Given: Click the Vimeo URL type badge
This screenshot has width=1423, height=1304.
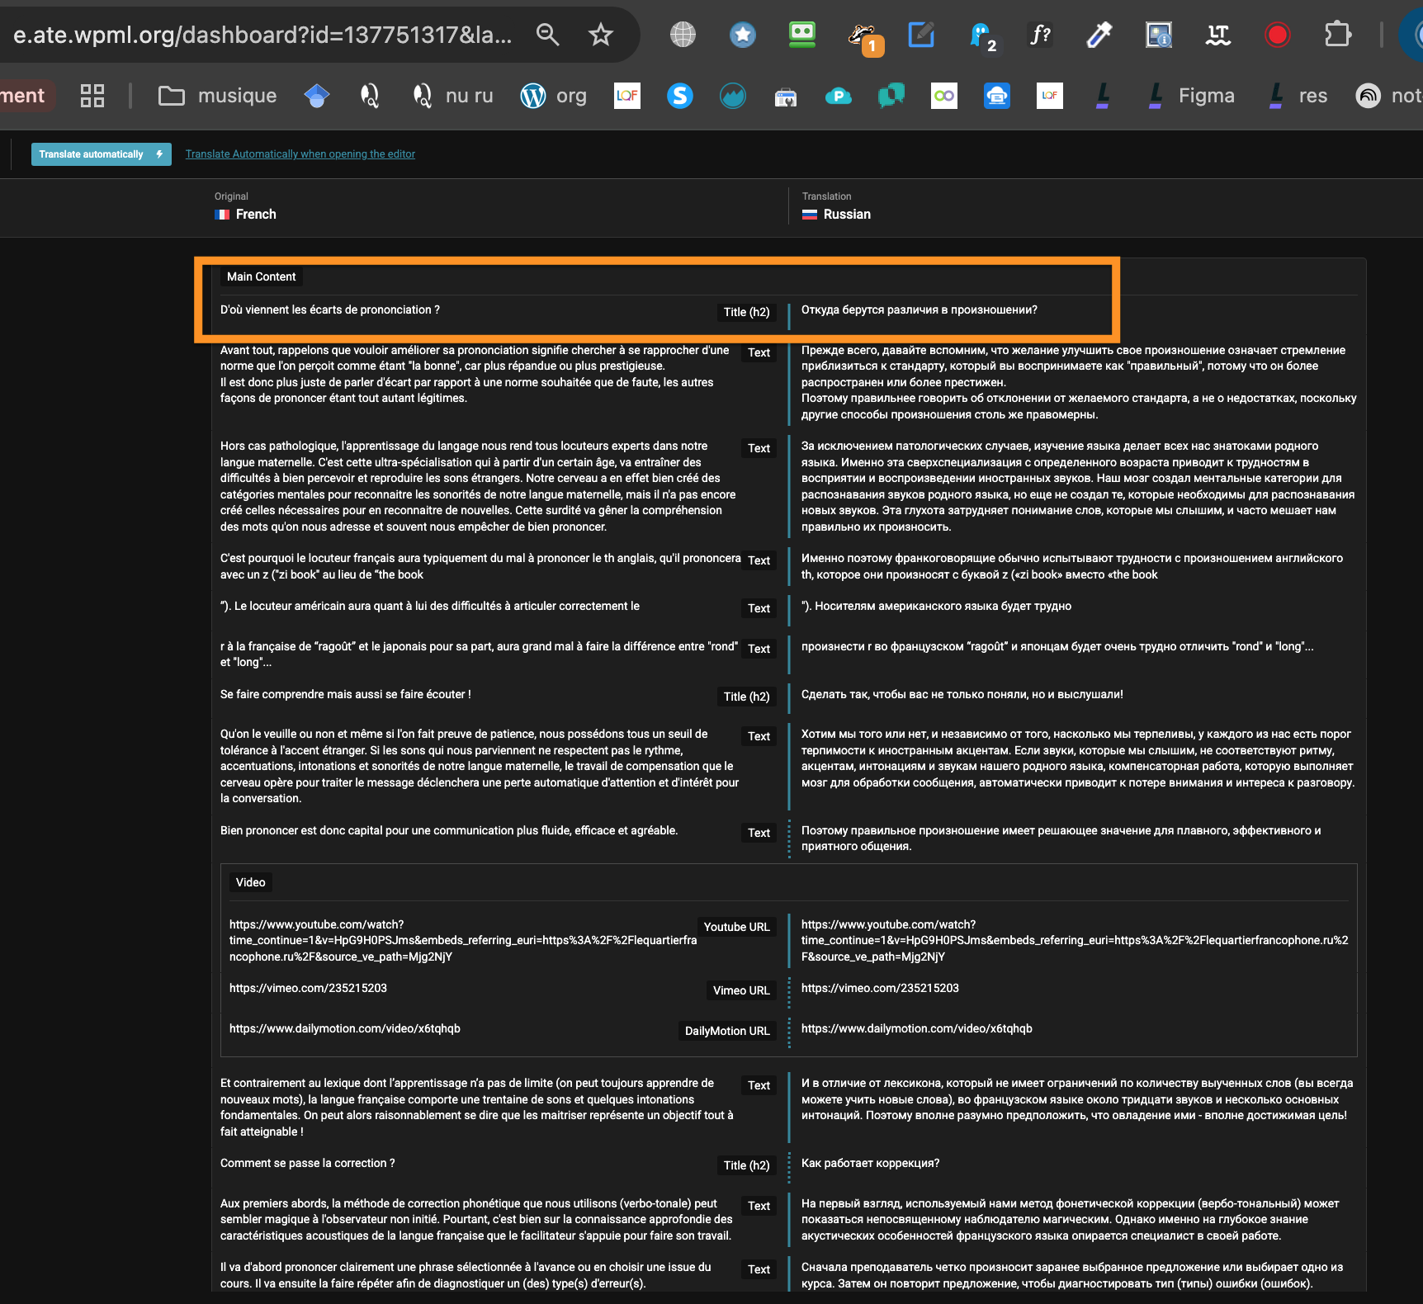Looking at the screenshot, I should [x=741, y=990].
